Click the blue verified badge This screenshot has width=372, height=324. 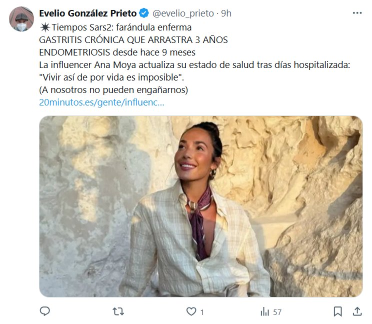point(143,13)
